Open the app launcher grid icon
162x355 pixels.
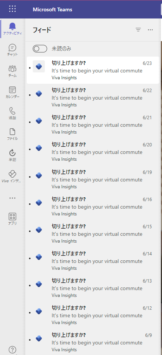click(12, 9)
